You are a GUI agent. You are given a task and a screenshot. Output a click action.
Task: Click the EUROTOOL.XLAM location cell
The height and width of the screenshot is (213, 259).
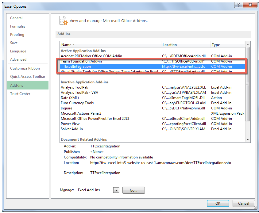click(184, 103)
